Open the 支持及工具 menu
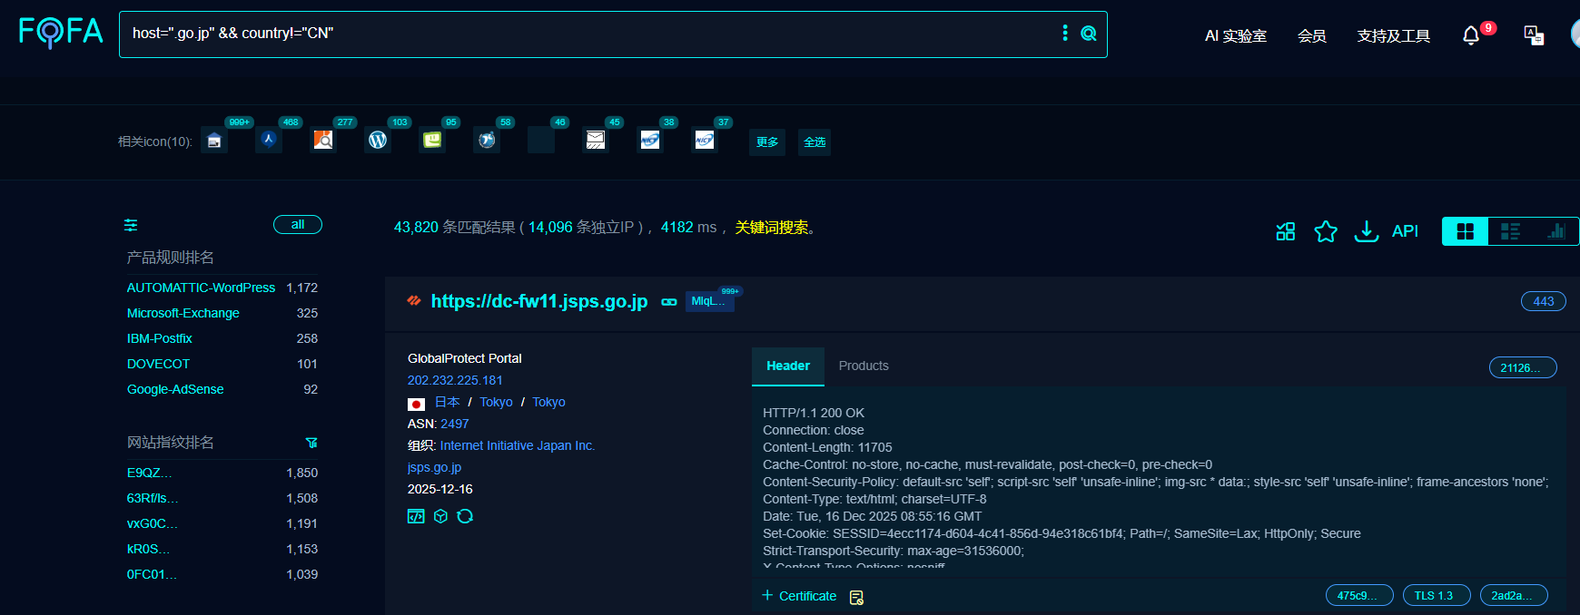 coord(1393,35)
